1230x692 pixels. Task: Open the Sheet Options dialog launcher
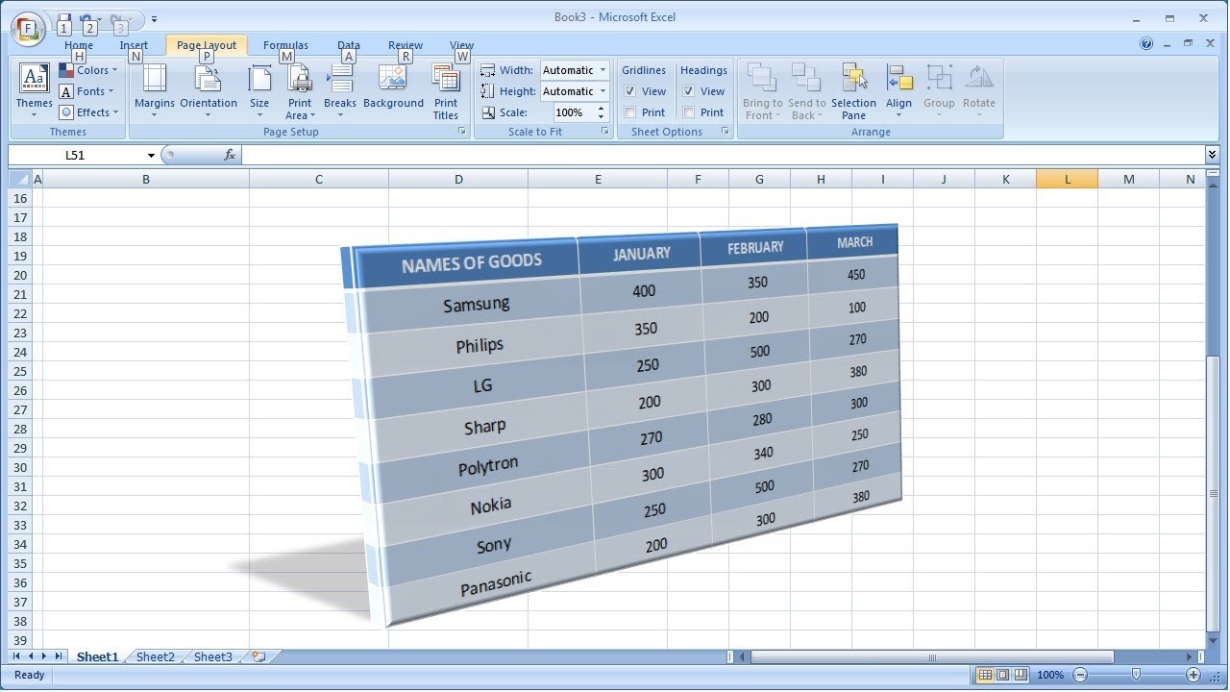[x=725, y=132]
